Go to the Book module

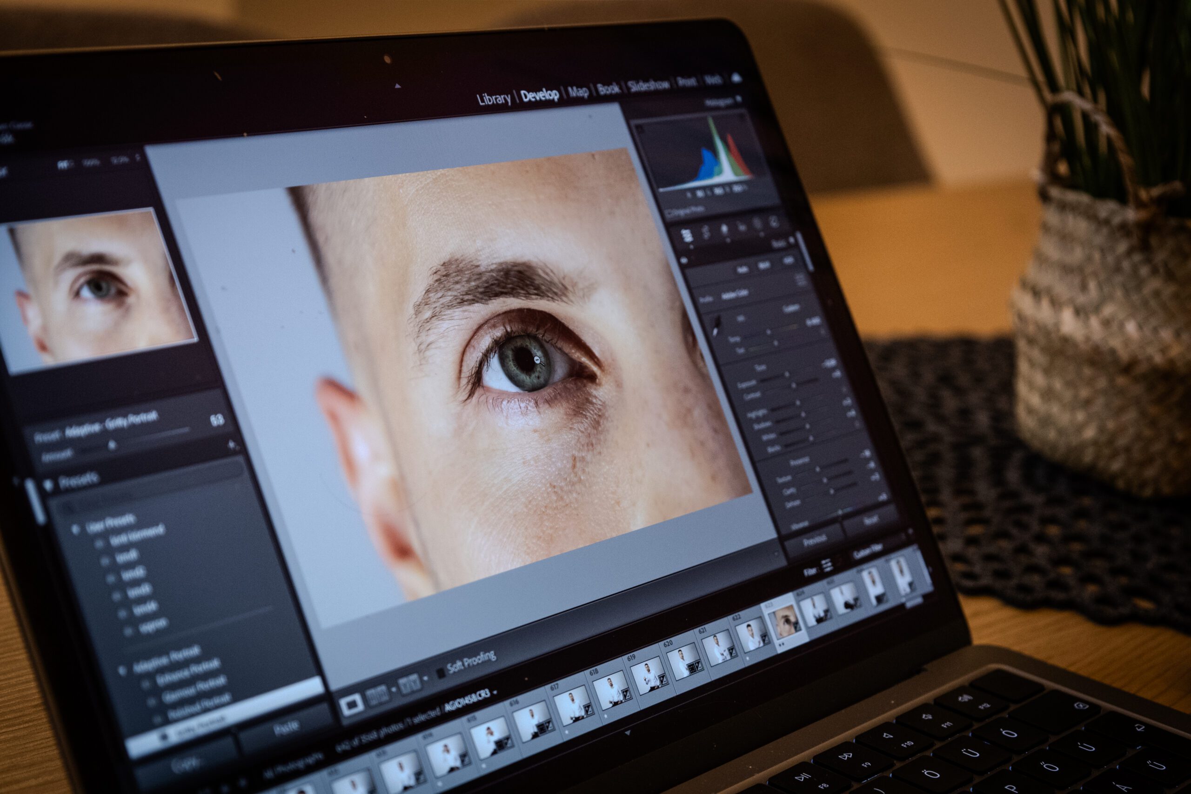(x=608, y=89)
